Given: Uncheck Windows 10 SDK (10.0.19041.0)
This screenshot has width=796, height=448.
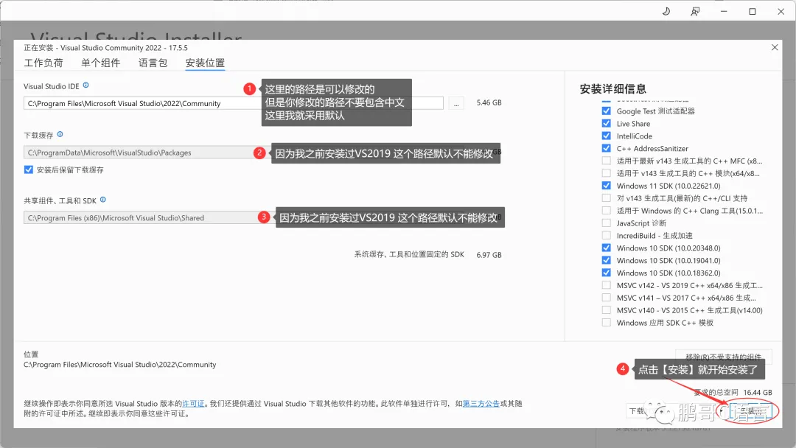Looking at the screenshot, I should 606,260.
